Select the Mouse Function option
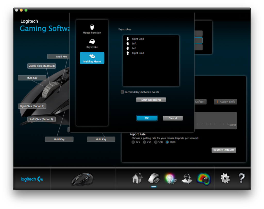Viewport: 264px width, 209px height. tap(92, 29)
